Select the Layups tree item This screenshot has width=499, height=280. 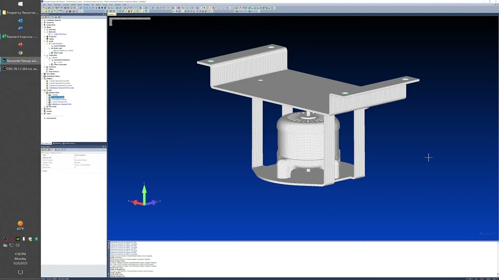51,39
